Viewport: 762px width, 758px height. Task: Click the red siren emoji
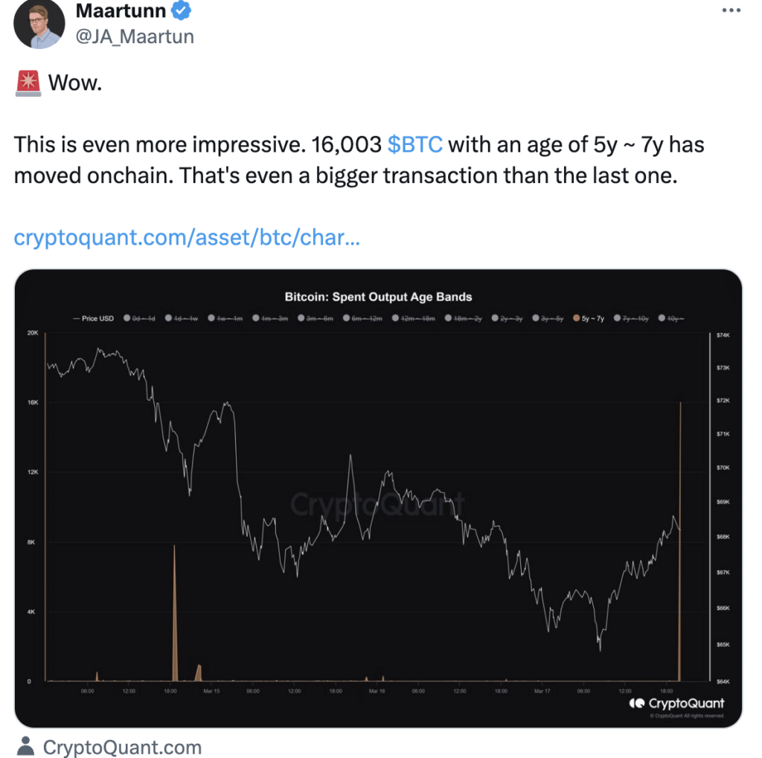(28, 83)
